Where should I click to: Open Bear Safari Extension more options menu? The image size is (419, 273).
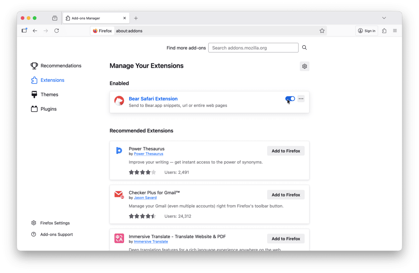pos(301,99)
